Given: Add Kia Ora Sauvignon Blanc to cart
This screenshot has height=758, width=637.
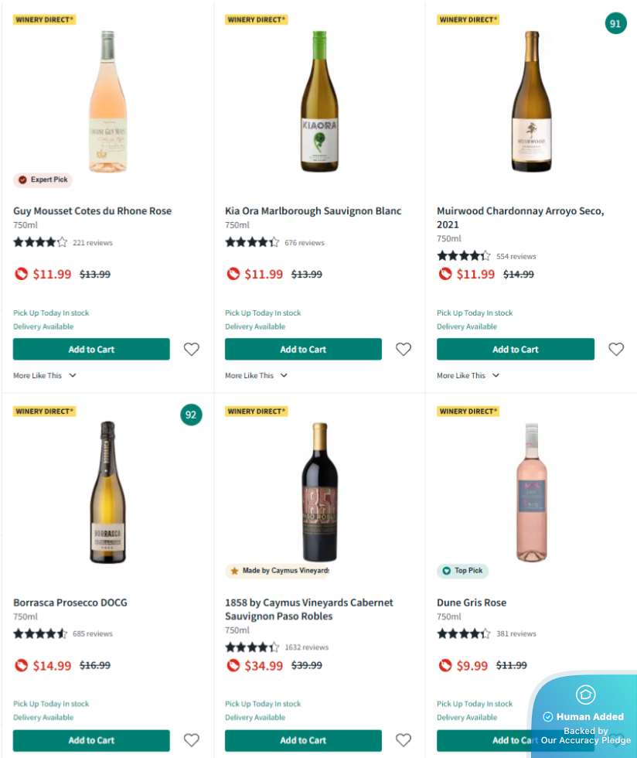Looking at the screenshot, I should tap(303, 350).
